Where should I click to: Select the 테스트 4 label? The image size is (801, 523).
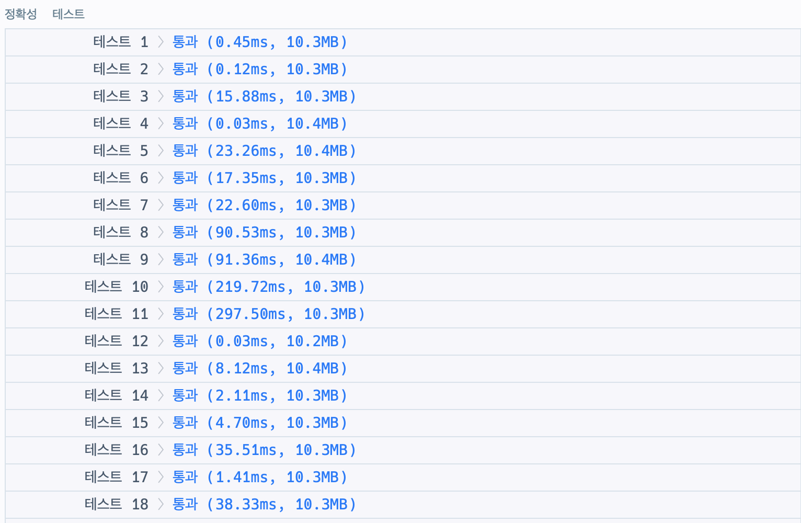(x=121, y=123)
